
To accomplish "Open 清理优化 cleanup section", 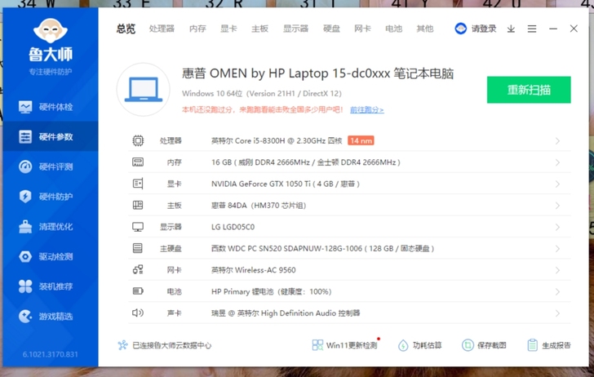I will coord(51,227).
